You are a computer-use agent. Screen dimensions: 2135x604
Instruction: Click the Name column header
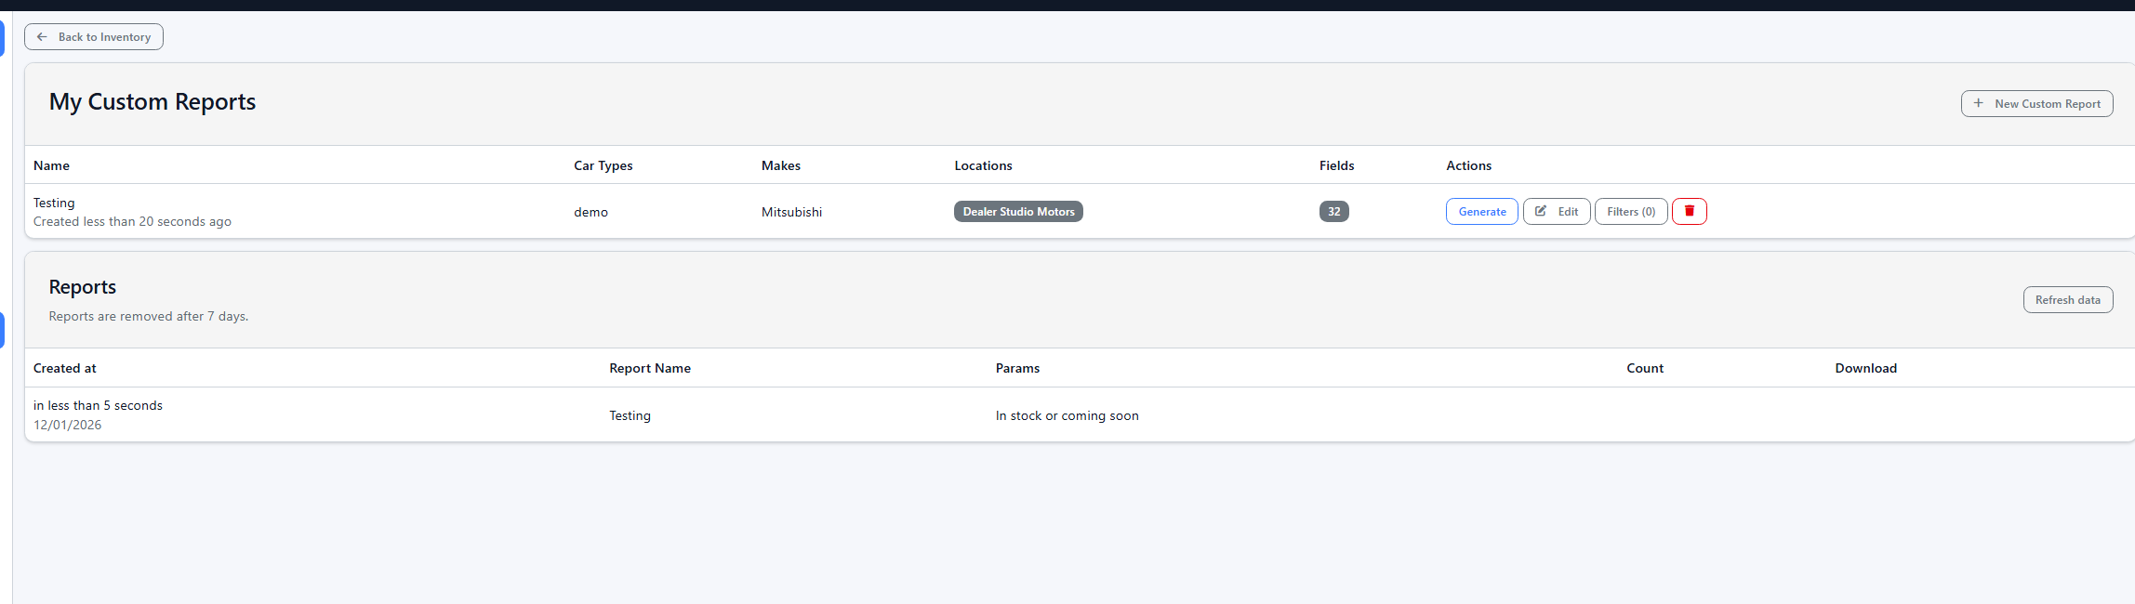click(51, 165)
